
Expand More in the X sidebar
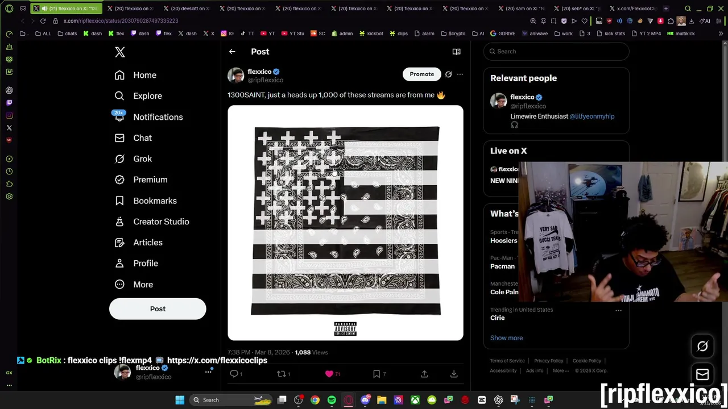(x=134, y=285)
